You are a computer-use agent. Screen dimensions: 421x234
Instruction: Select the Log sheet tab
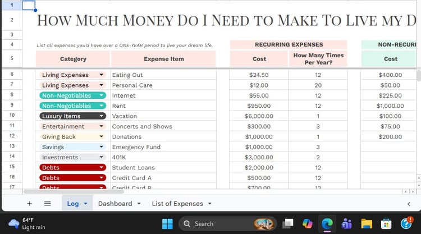tap(73, 204)
